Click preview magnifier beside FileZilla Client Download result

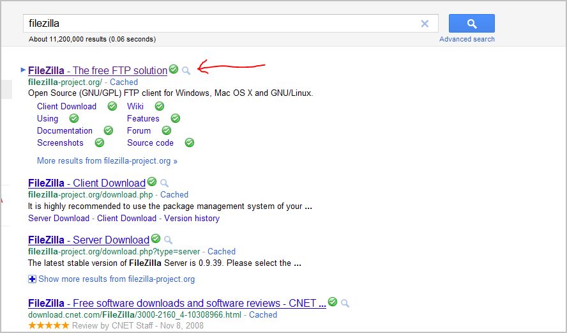pos(164,183)
